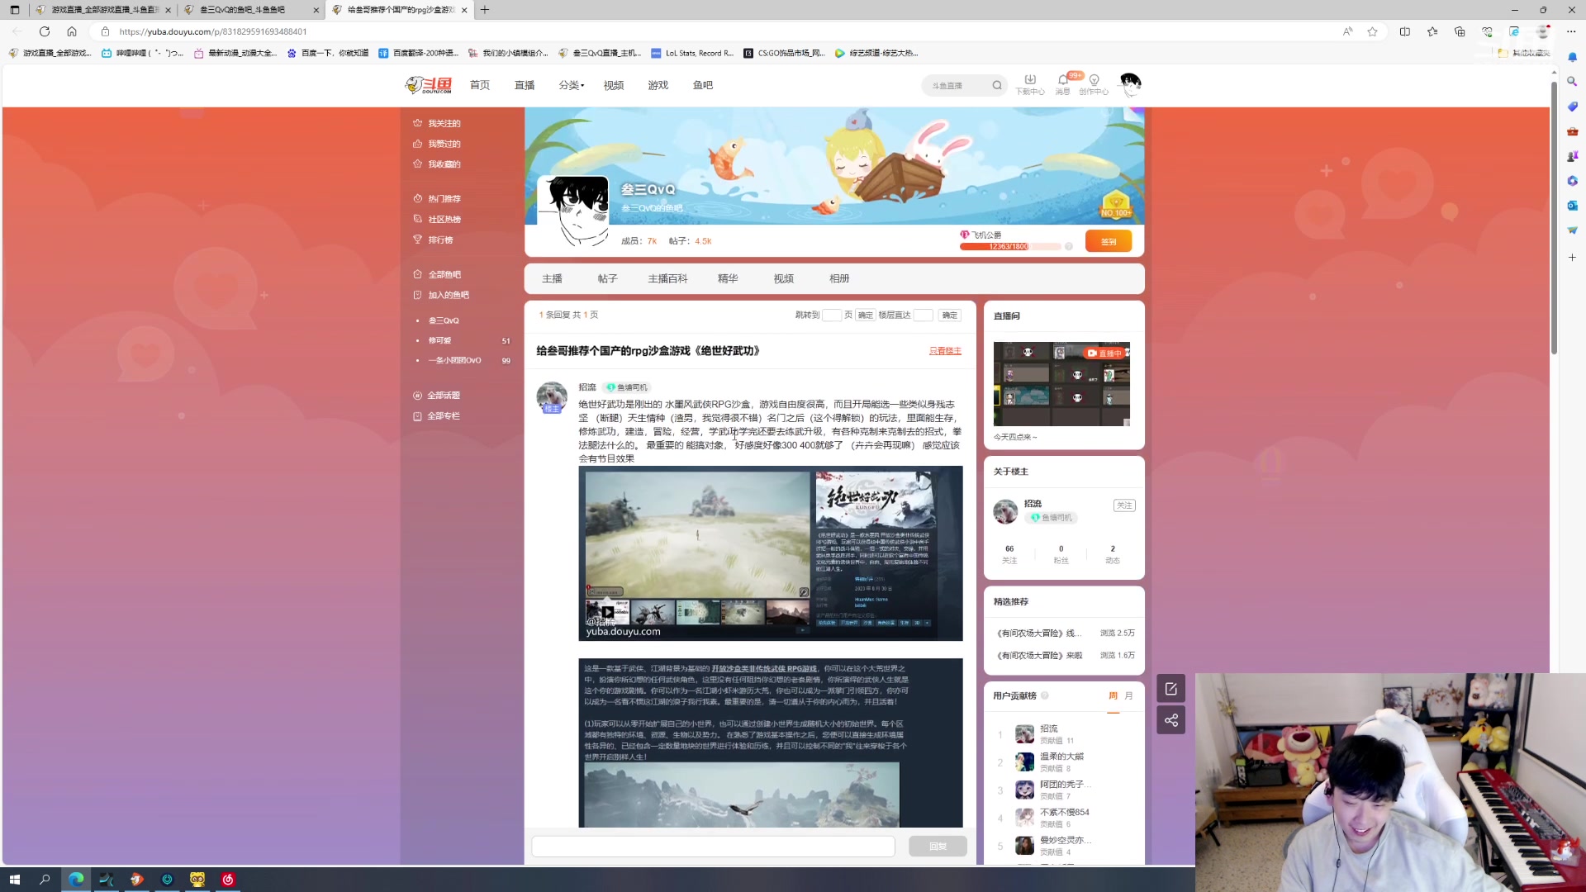Toggle 只看楼主 filter link
The width and height of the screenshot is (1586, 892).
pyautogui.click(x=945, y=351)
